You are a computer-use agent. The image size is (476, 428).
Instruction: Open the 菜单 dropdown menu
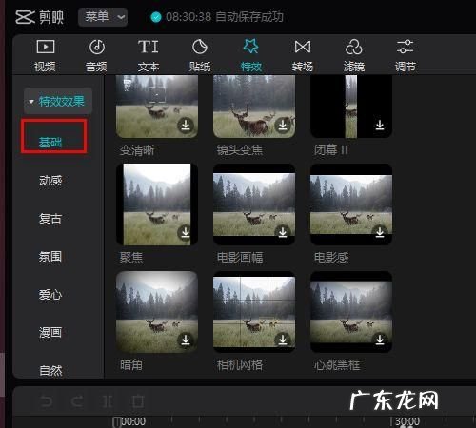click(103, 17)
